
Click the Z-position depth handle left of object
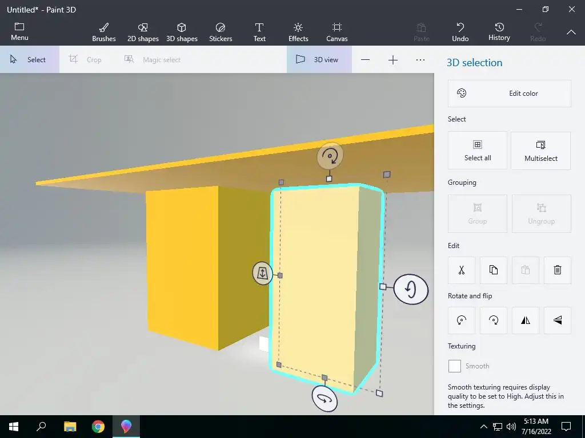point(263,273)
